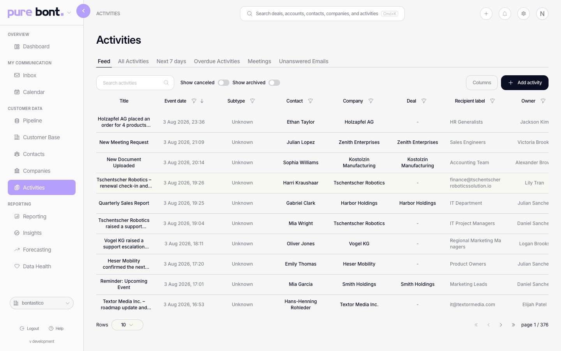Switch to the Unanswered Emails tab
Viewport: 561px width, 351px height.
(x=303, y=61)
